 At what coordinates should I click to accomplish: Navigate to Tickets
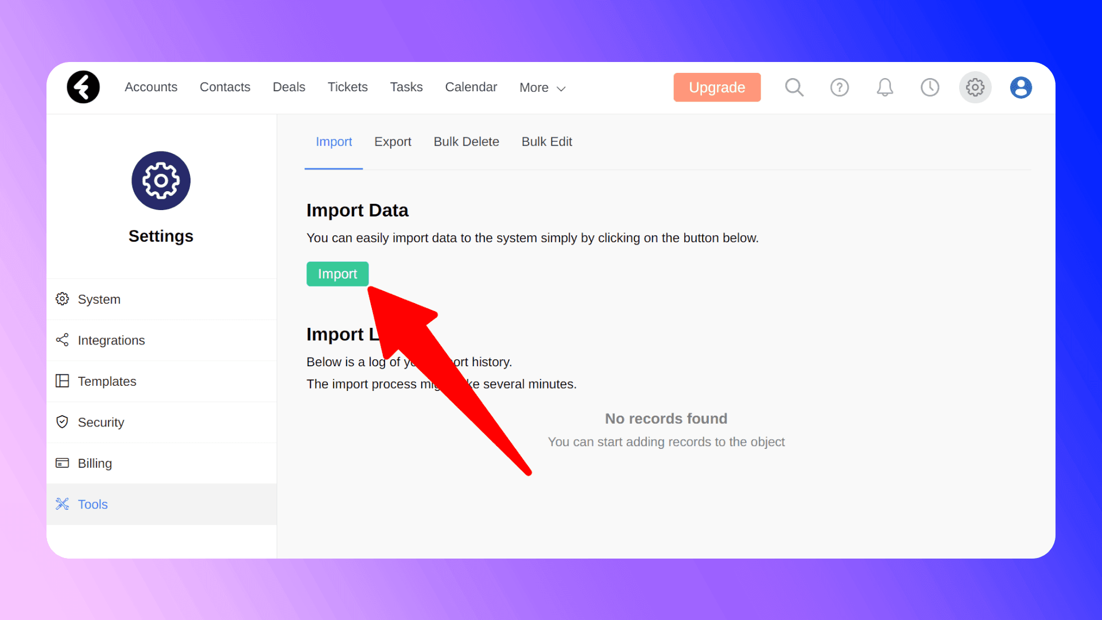(347, 87)
